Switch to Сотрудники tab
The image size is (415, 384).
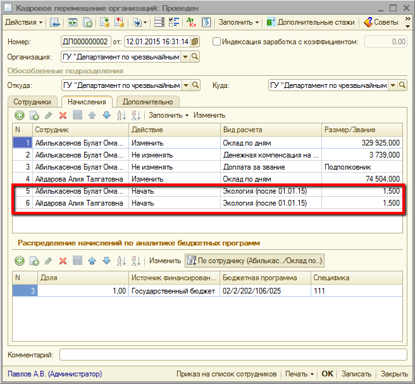(x=32, y=101)
